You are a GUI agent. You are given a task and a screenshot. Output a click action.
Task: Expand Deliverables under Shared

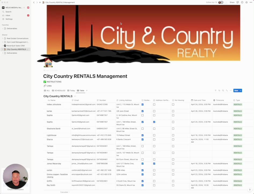coord(3,53)
